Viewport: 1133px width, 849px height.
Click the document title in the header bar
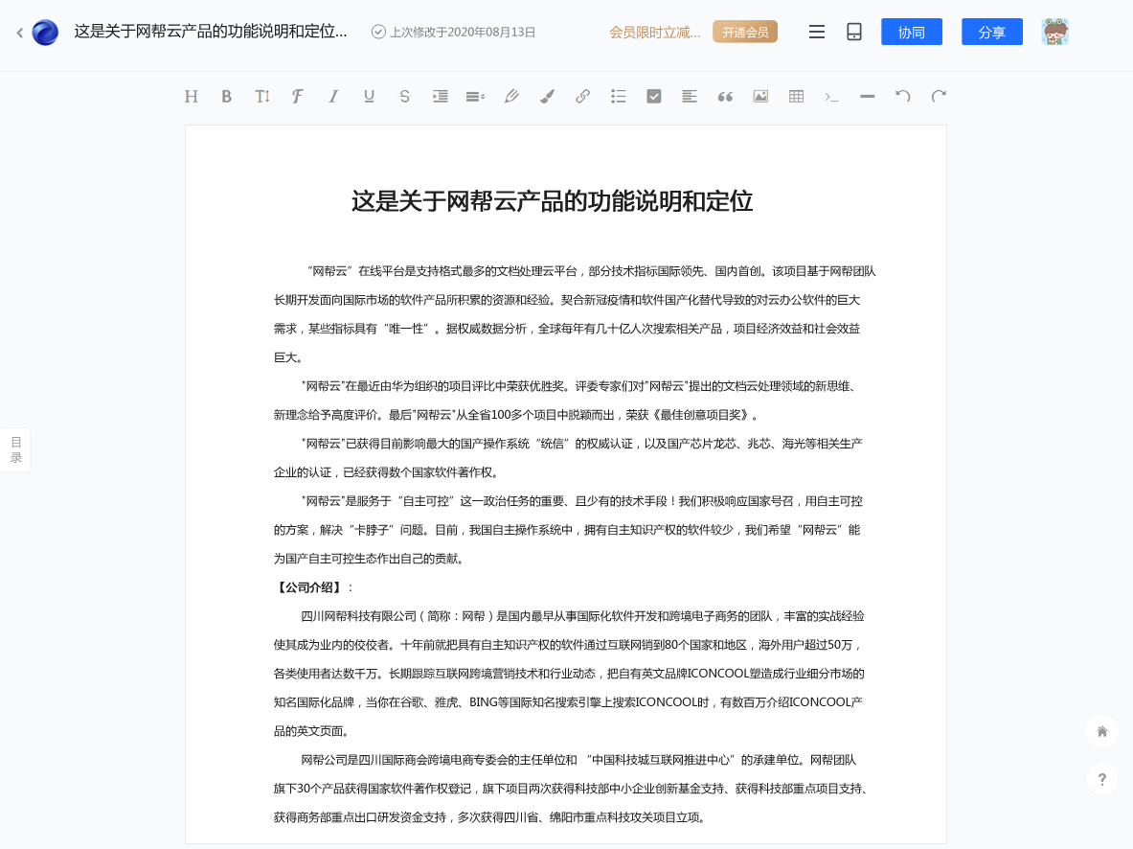point(211,32)
